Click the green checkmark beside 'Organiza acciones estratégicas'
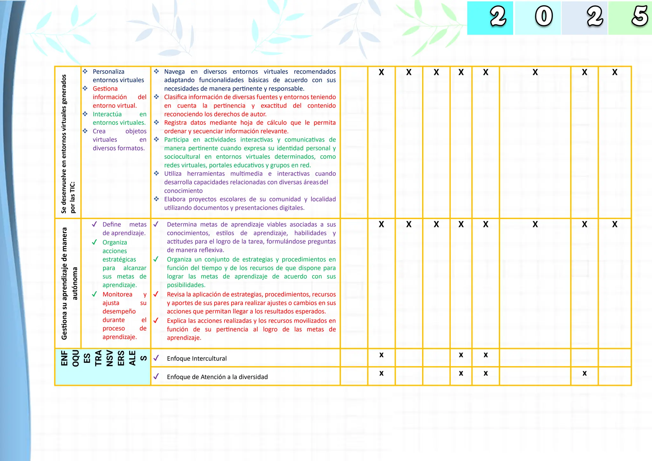 (x=94, y=242)
